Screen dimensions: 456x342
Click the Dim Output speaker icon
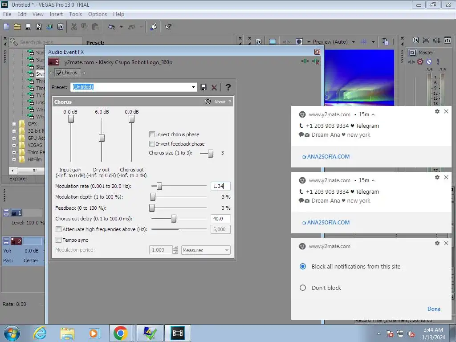click(x=436, y=41)
